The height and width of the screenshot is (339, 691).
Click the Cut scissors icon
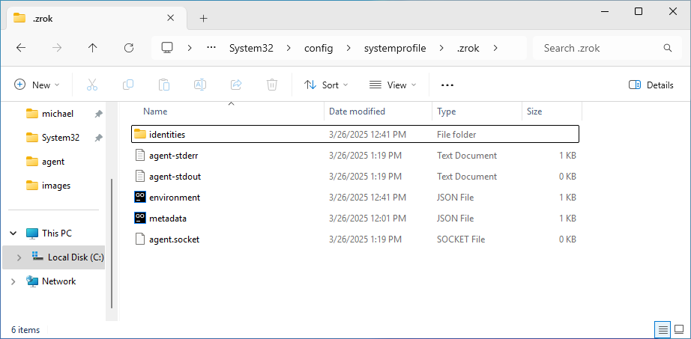pos(92,85)
